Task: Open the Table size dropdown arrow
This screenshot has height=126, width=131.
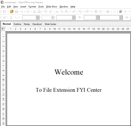Action: point(104,12)
